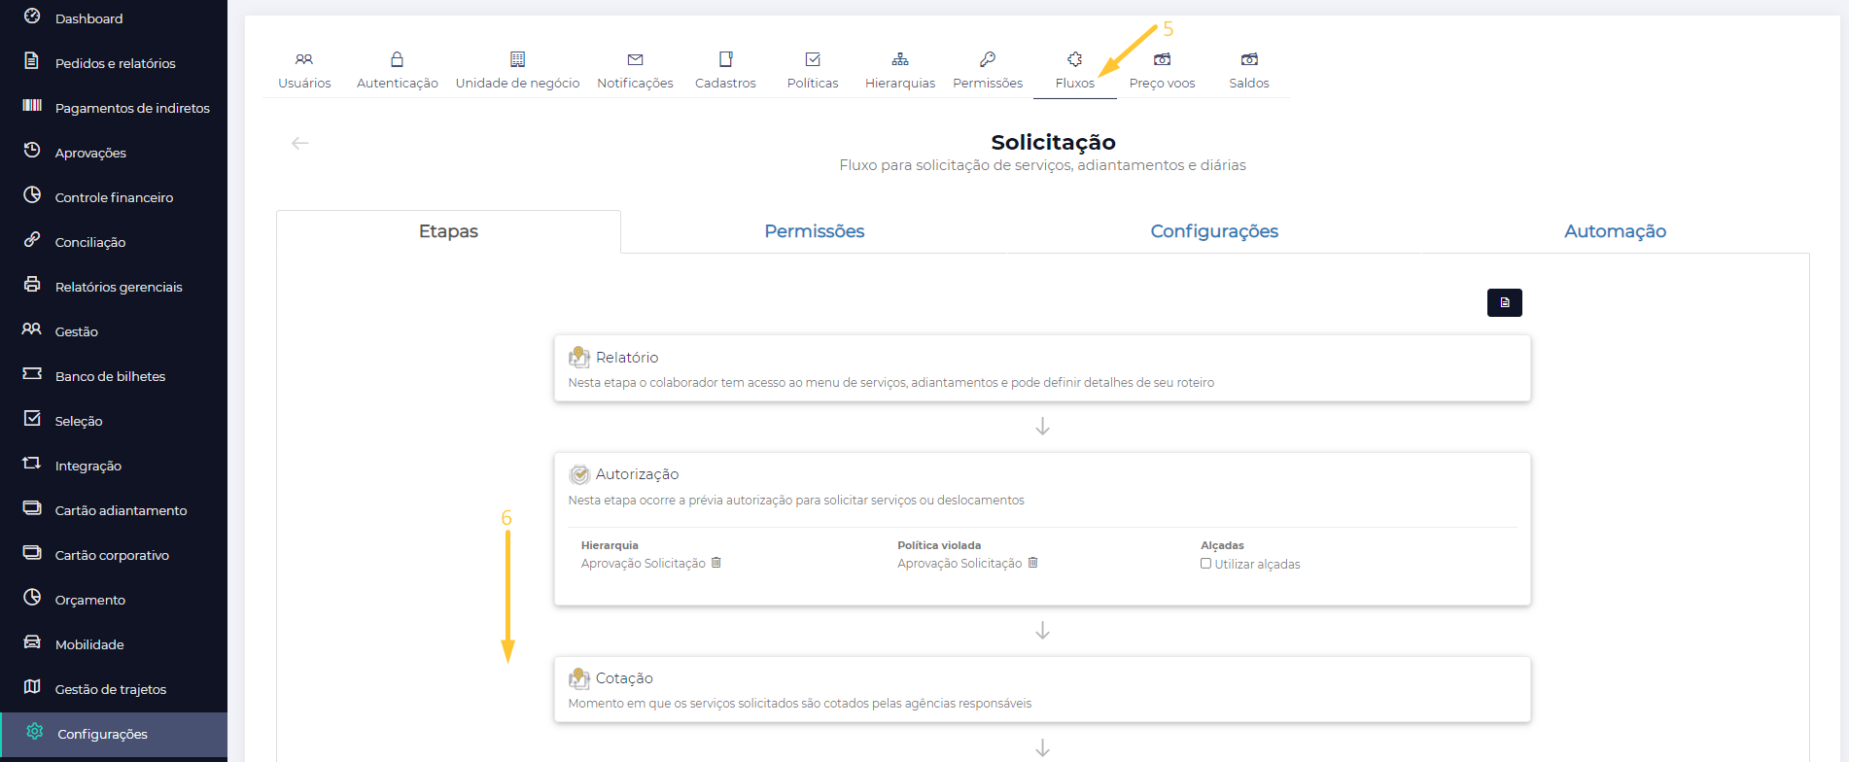This screenshot has height=762, width=1849.
Task: Click trash icon under Política violada
Action: point(1033,563)
